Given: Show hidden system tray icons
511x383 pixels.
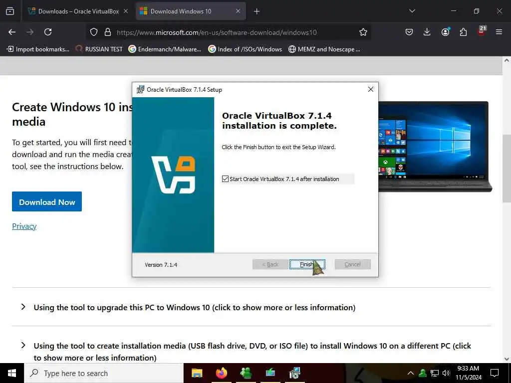Looking at the screenshot, I should 411,373.
